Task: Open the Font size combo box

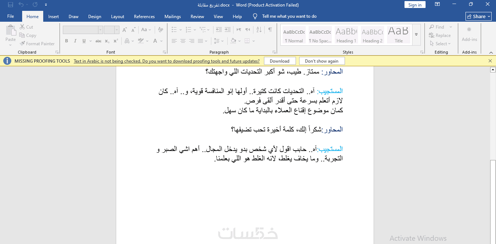Action: 111,30
